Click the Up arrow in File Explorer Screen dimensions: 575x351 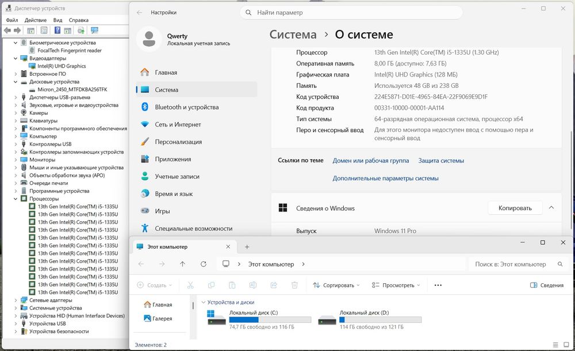click(183, 264)
